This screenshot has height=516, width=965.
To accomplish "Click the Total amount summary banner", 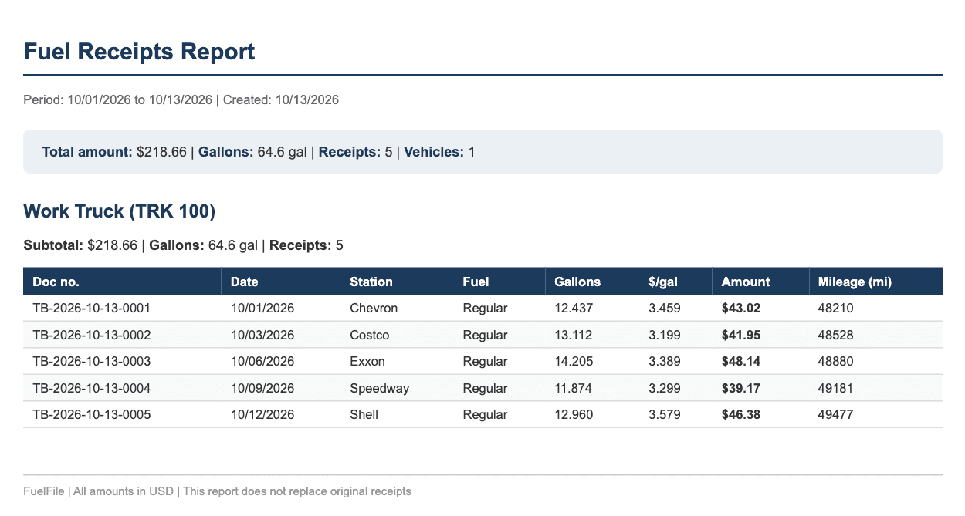I will pos(482,152).
